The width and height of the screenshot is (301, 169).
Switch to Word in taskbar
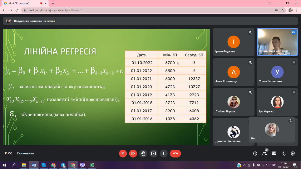pyautogui.click(x=34, y=165)
